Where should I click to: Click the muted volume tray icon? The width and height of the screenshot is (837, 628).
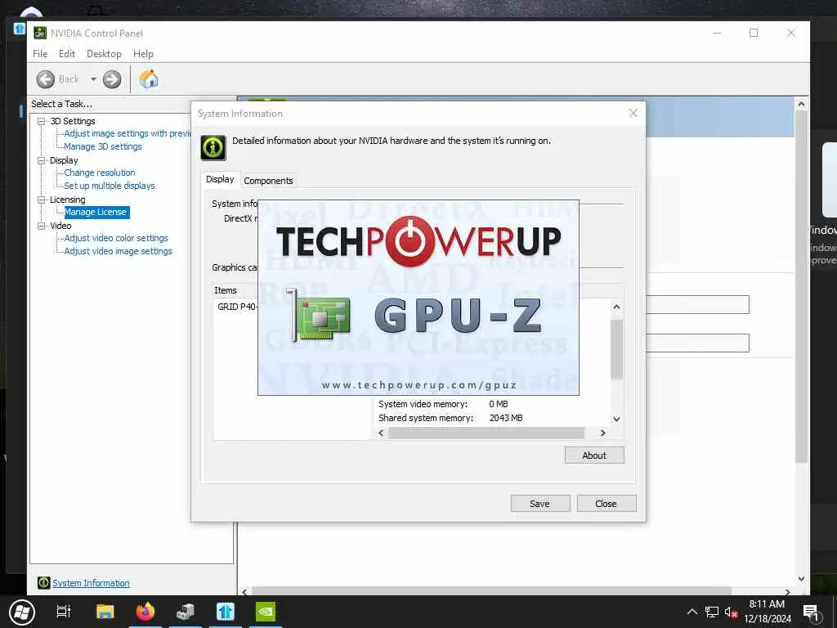tap(731, 612)
